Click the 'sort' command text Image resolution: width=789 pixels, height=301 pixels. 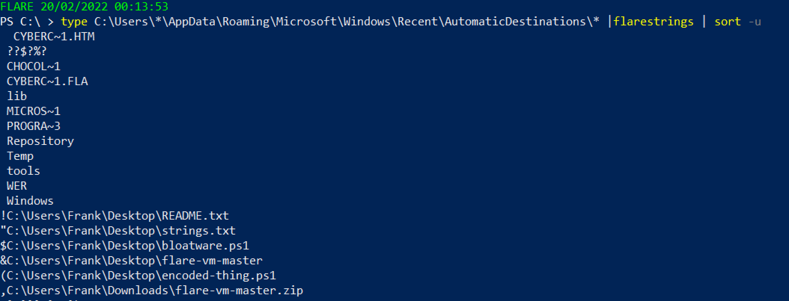(727, 22)
